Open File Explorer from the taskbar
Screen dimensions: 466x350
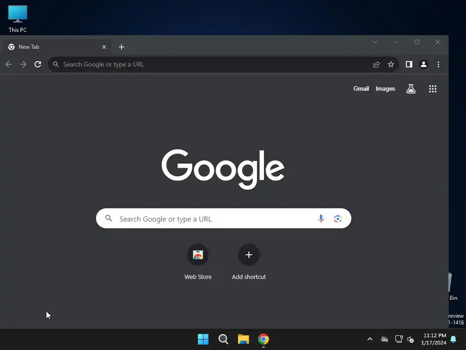click(243, 339)
